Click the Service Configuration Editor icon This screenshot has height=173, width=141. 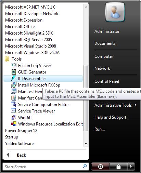(x=14, y=104)
